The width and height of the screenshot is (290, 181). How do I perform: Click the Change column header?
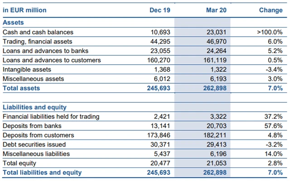(271, 10)
